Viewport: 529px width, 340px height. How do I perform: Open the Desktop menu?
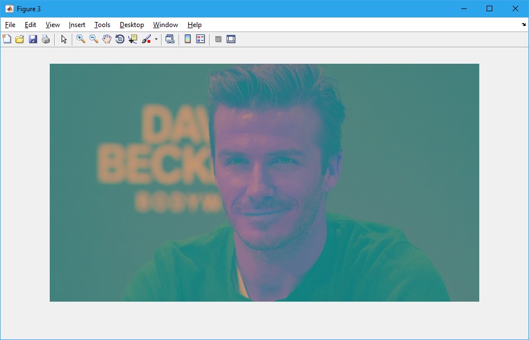(x=132, y=25)
